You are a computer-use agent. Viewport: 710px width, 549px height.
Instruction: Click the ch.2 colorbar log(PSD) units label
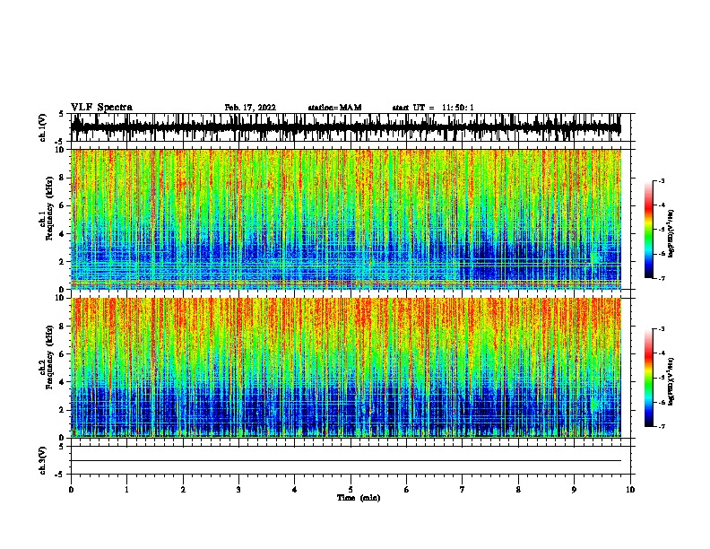671,381
